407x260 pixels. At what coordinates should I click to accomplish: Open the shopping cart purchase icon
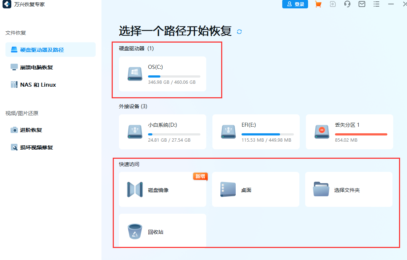click(318, 4)
